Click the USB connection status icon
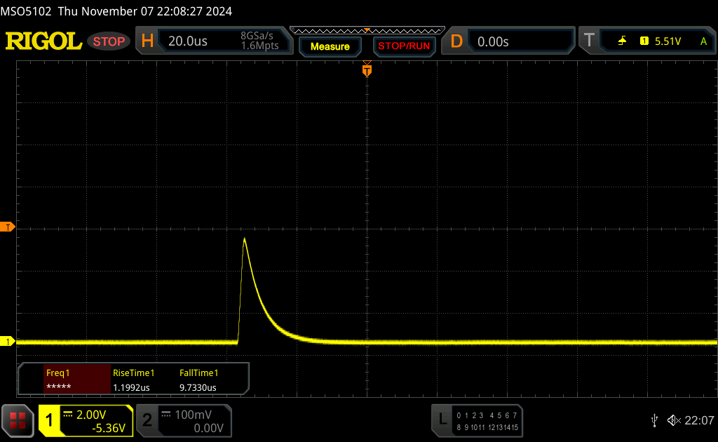This screenshot has width=718, height=442. (x=654, y=420)
